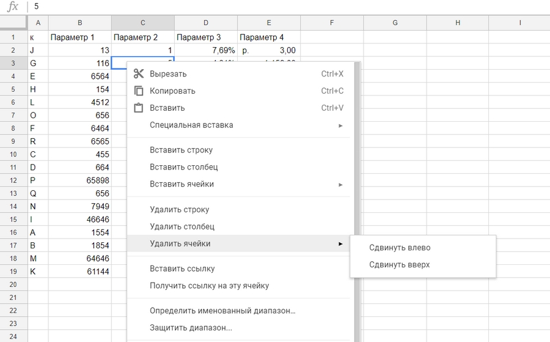Open Определить именованный диапазон
This screenshot has height=342, width=550.
[x=222, y=311]
